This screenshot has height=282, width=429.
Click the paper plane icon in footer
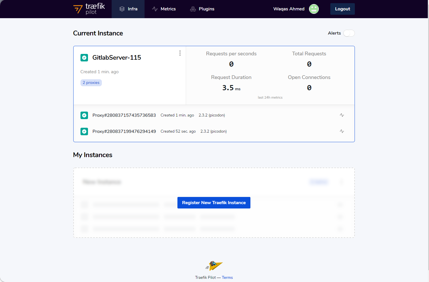[214, 265]
